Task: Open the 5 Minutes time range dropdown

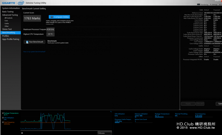Action: (x=105, y=133)
